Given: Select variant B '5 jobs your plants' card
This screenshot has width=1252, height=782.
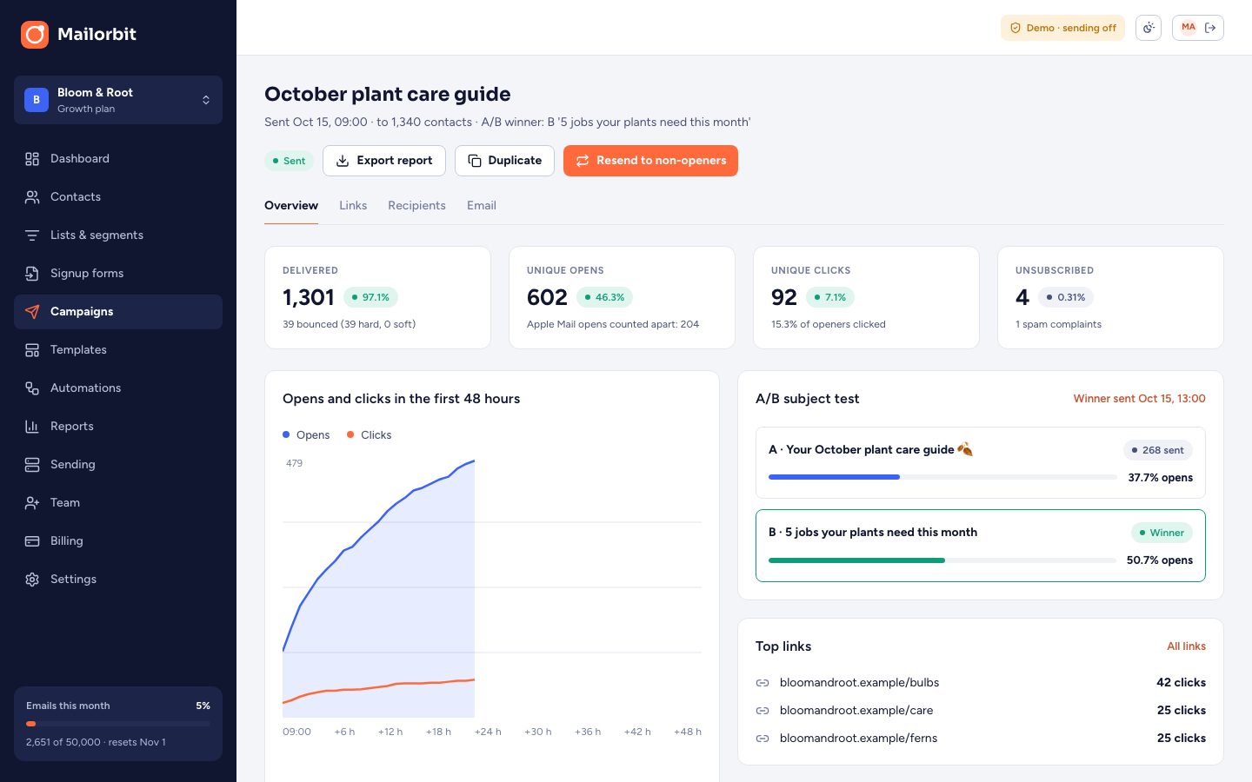Looking at the screenshot, I should tap(981, 546).
